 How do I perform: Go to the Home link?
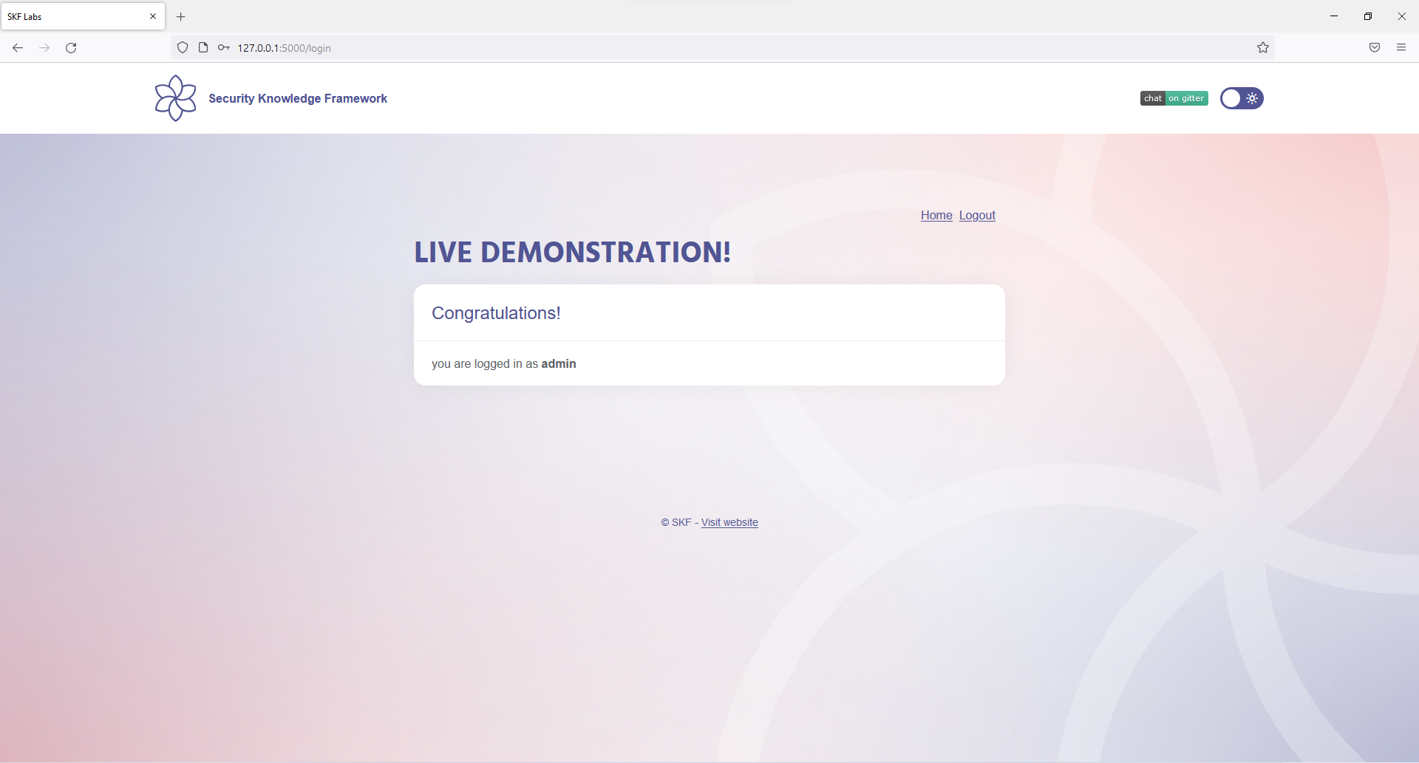pos(936,215)
